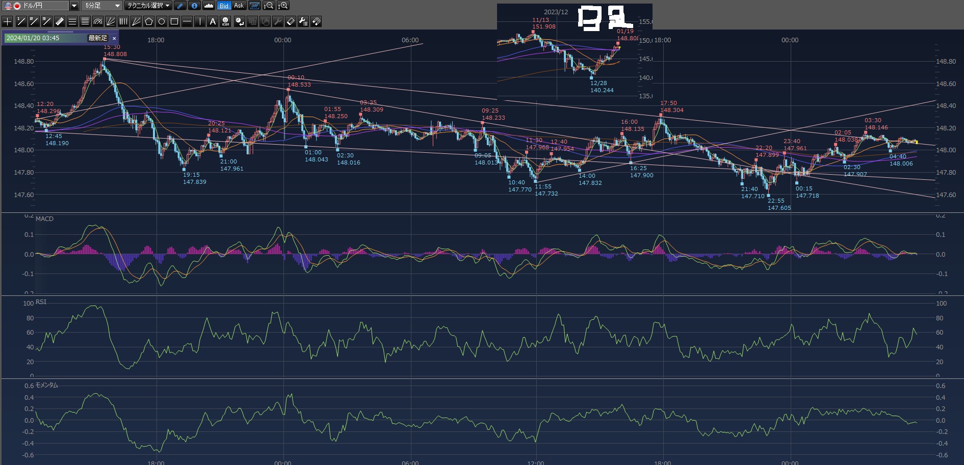The image size is (964, 465).
Task: Zoom in the chart vertically
Action: [283, 6]
